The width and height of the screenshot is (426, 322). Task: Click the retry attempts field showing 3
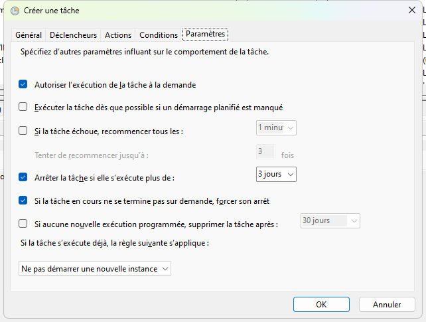[x=265, y=151]
